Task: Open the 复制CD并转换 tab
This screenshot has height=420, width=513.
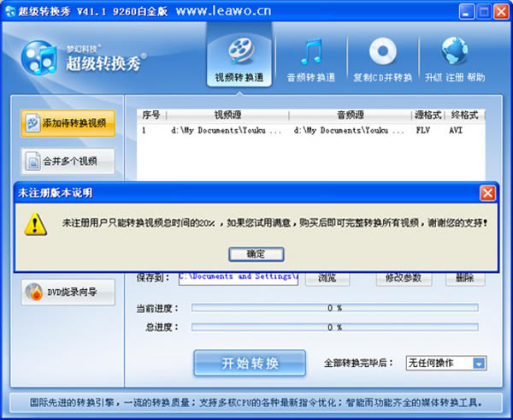Action: 382,60
